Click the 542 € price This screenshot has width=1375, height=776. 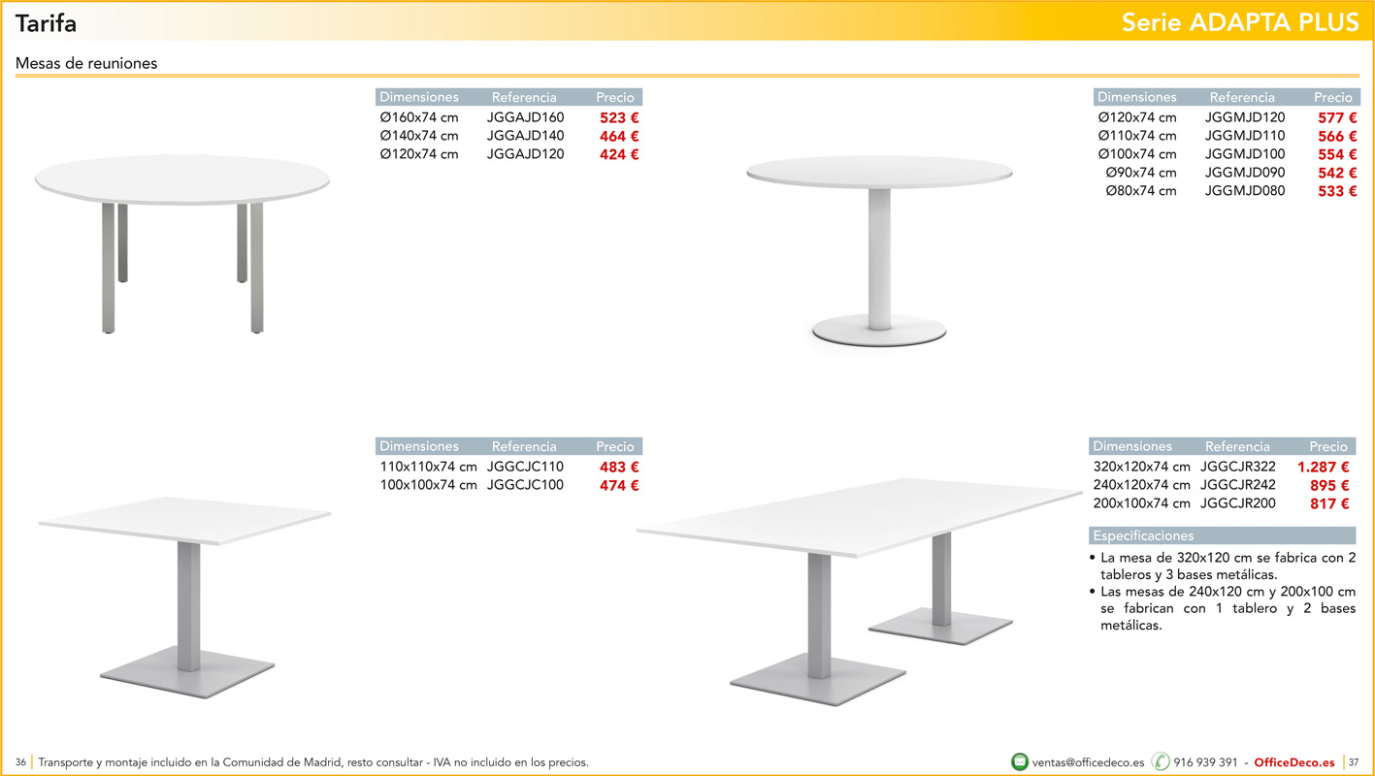point(1337,174)
